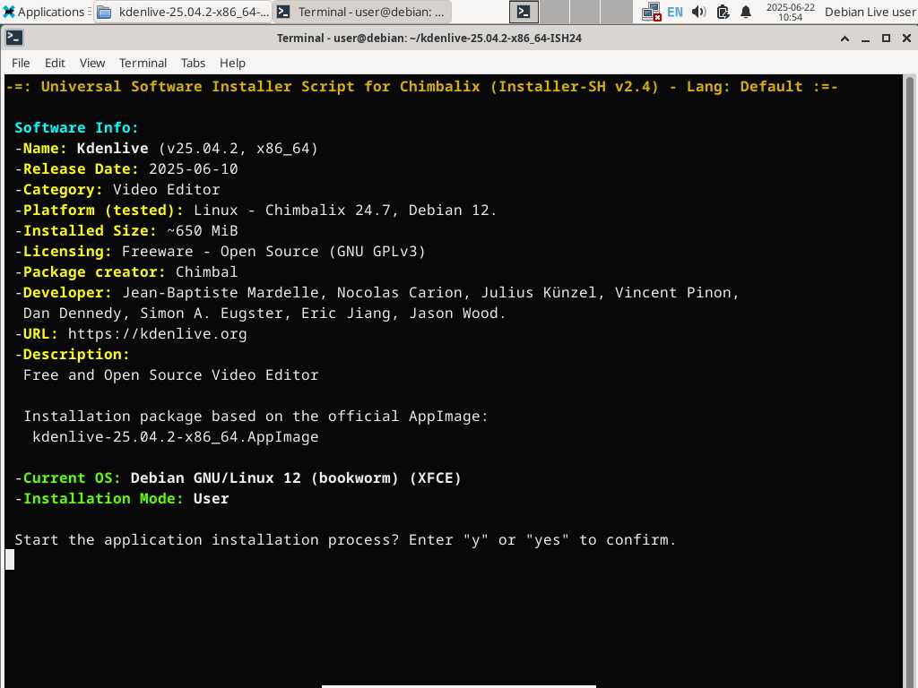Open the Tabs menu
The height and width of the screenshot is (688, 918).
[x=193, y=63]
